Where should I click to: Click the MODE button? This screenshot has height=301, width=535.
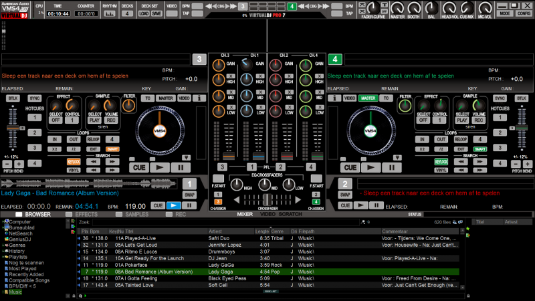click(504, 13)
